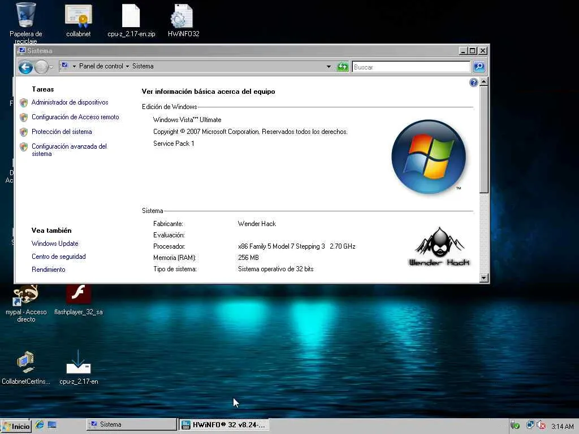Minimize the Sistema window
The image size is (579, 434).
pos(463,50)
